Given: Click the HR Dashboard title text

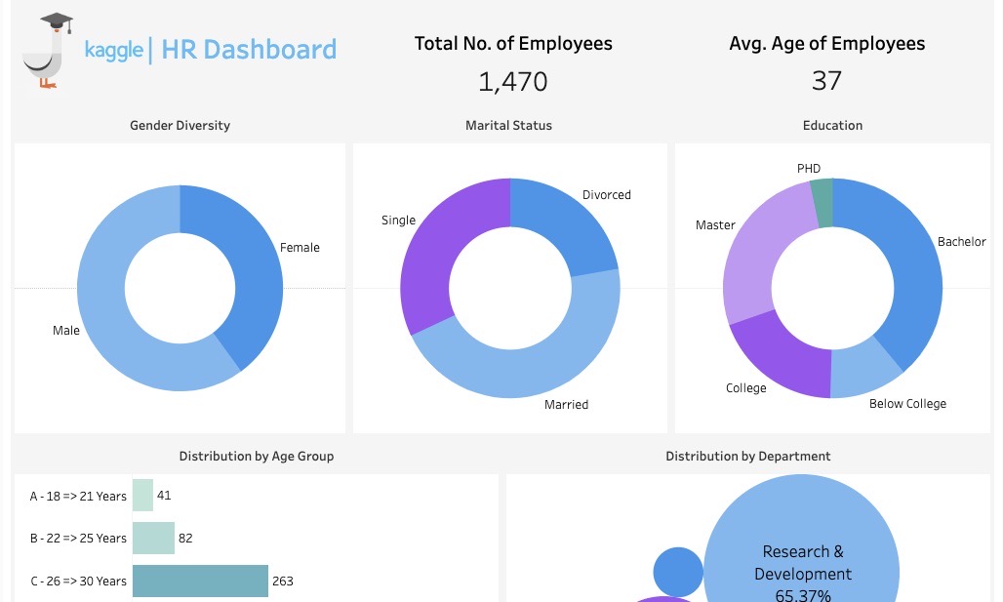Looking at the screenshot, I should pos(249,50).
